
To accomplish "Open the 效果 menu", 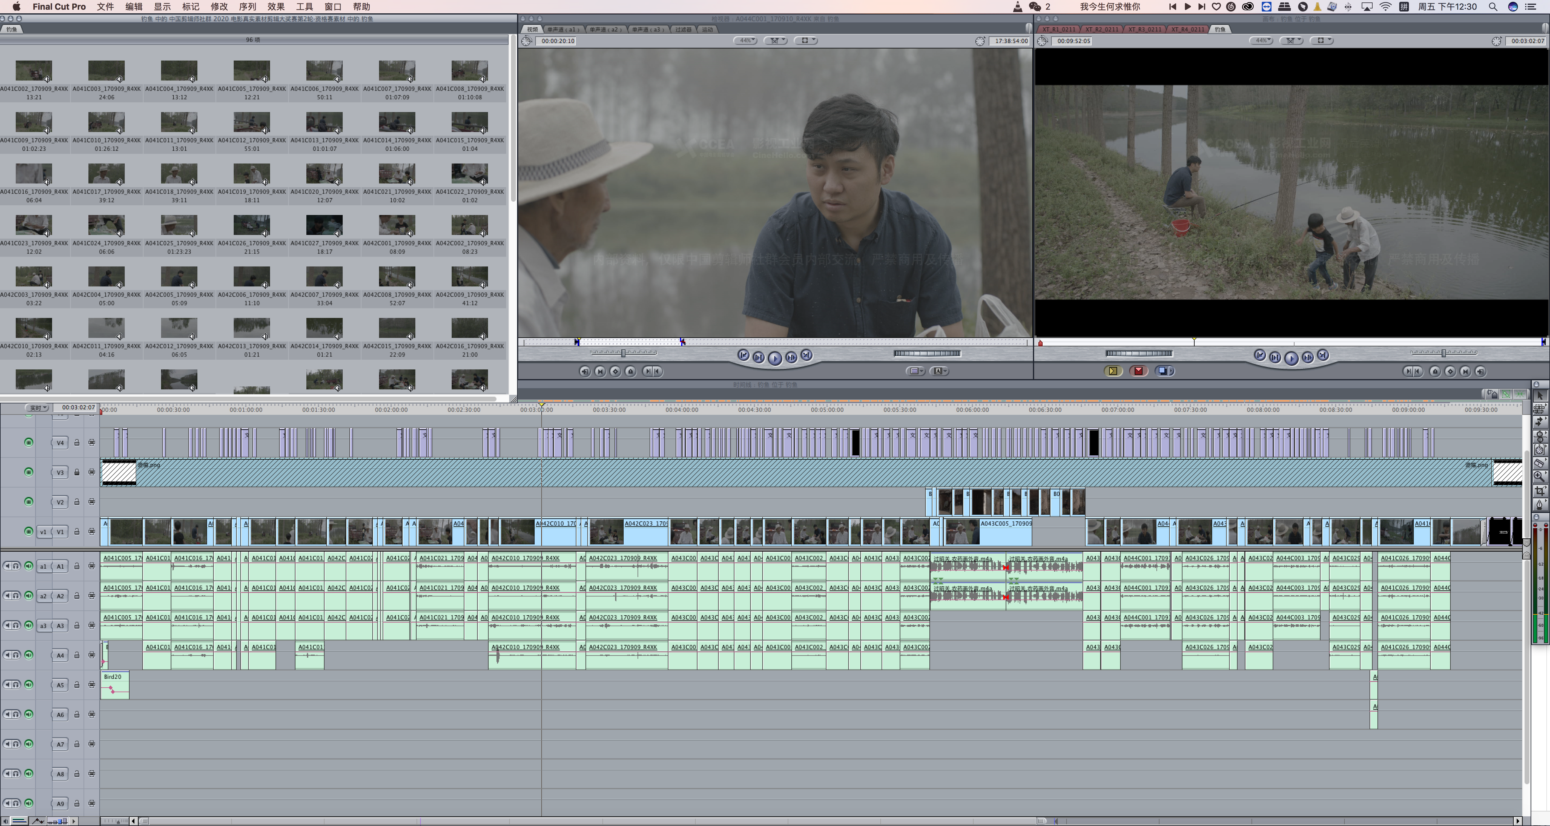I will tap(275, 7).
